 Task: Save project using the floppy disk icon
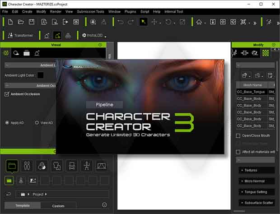tap(32, 22)
